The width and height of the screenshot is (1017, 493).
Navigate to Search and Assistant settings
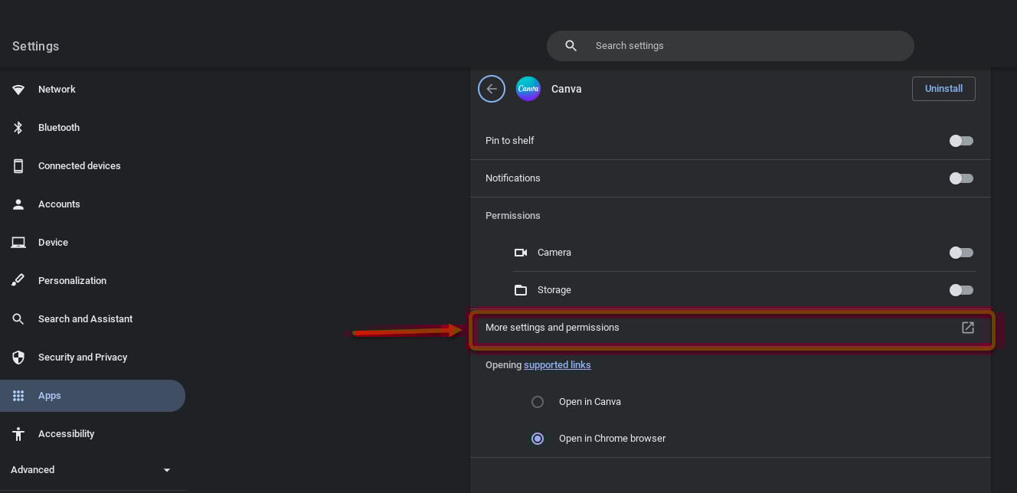tap(85, 318)
